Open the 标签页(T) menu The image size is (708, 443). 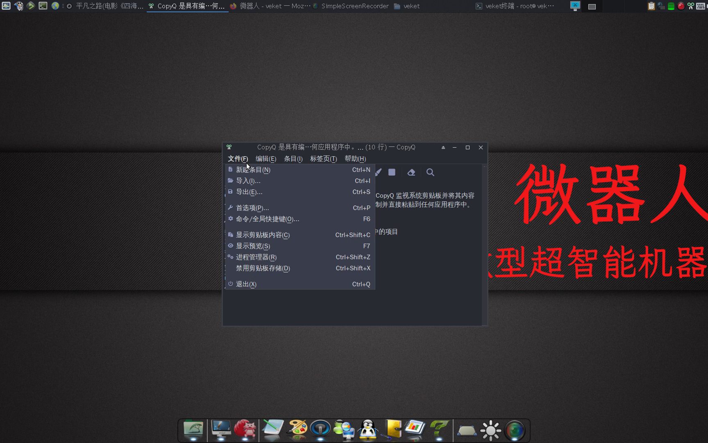323,159
